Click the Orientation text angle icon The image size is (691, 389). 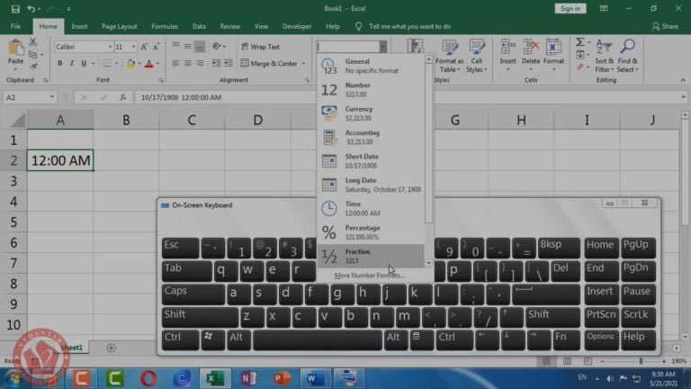tap(216, 46)
